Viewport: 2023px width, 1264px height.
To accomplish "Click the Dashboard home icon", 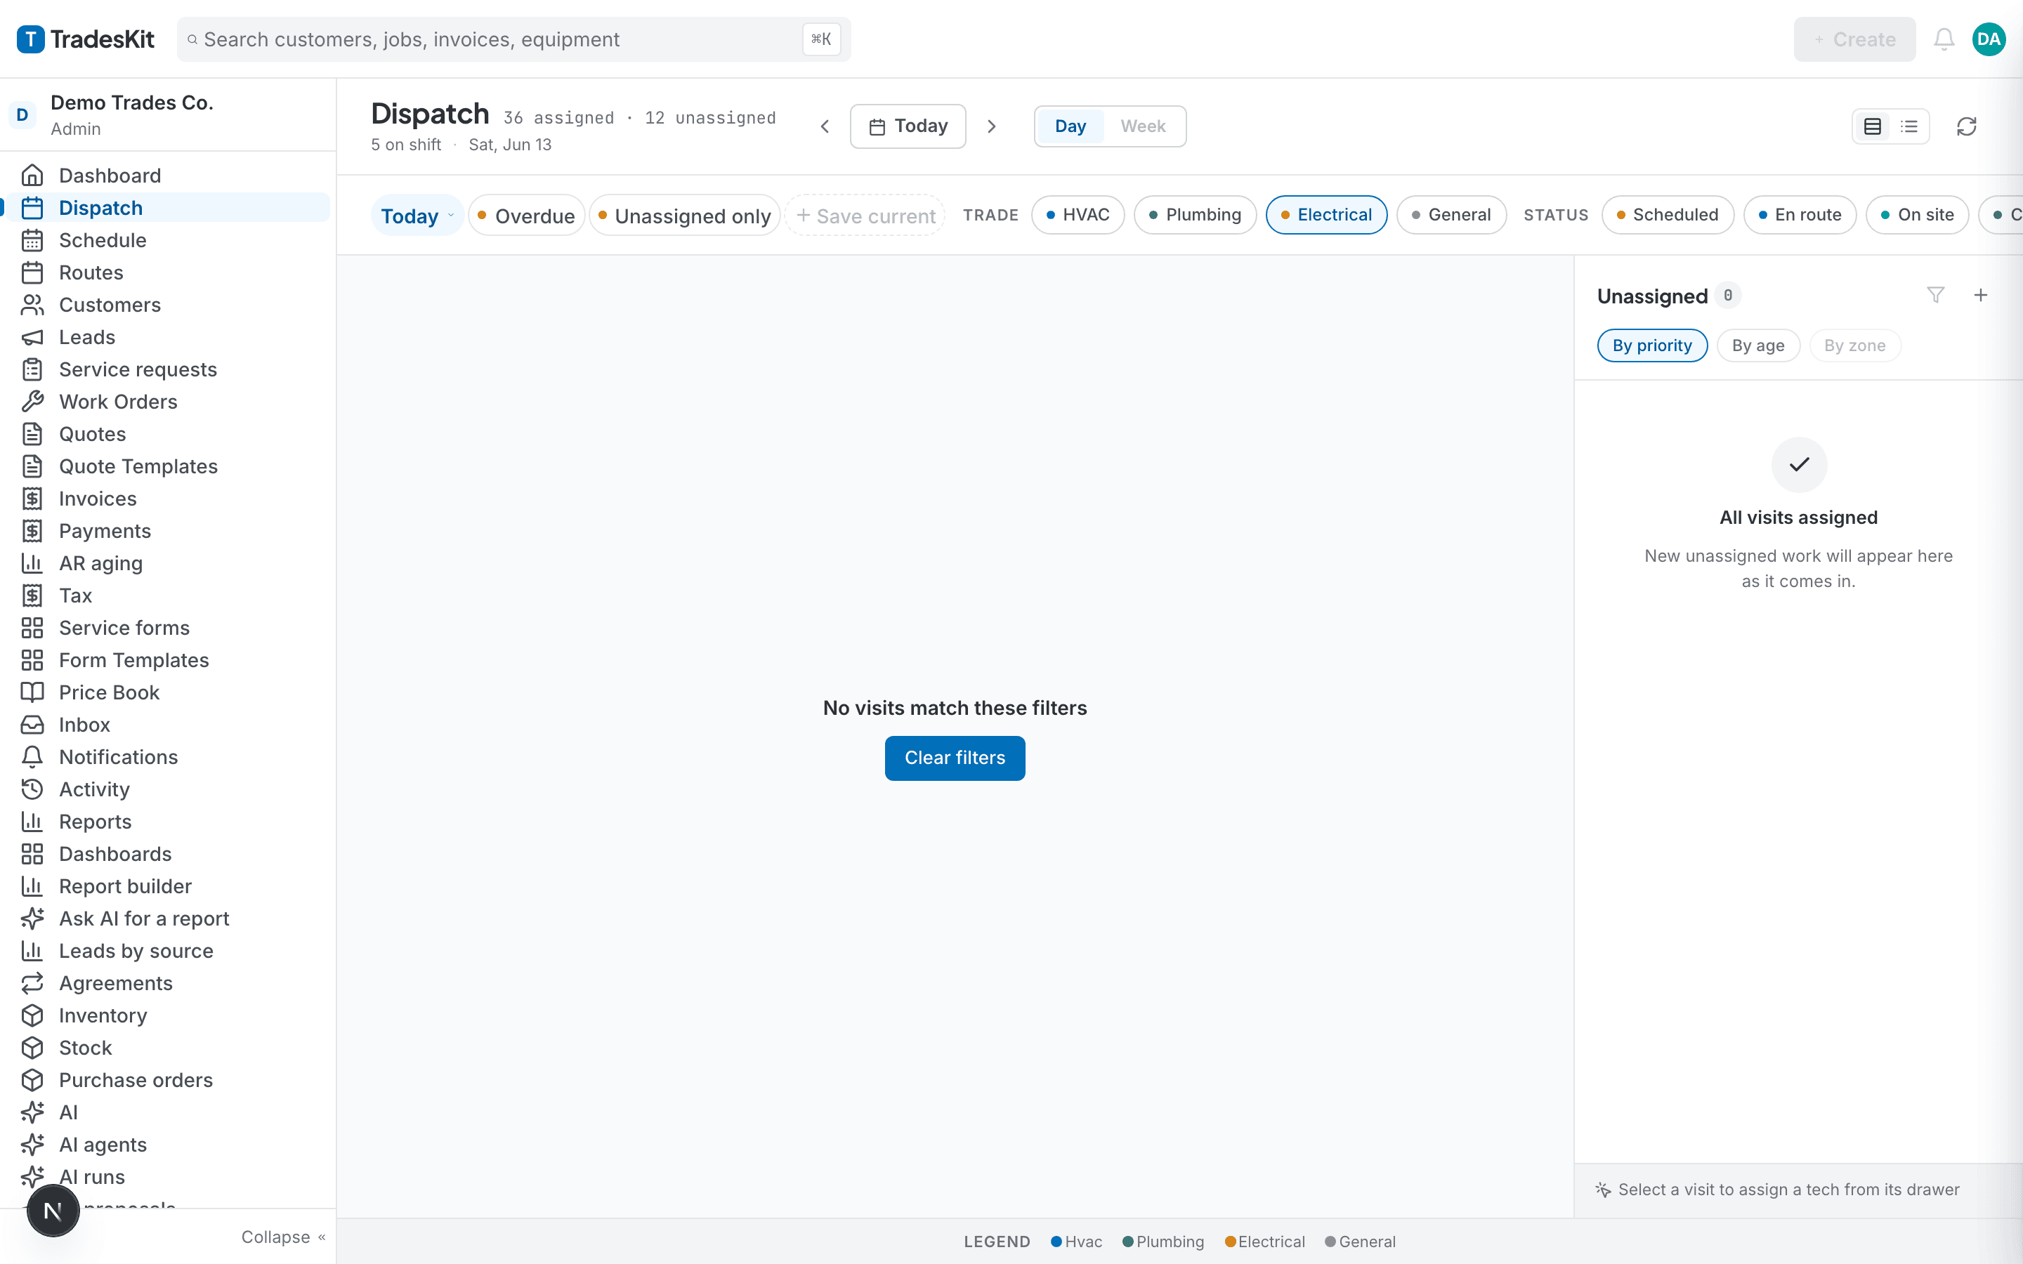I will (x=32, y=176).
